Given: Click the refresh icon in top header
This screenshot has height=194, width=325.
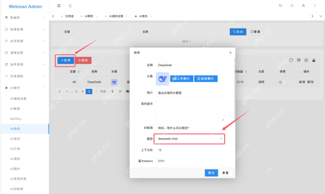Looking at the screenshot, I should [70, 6].
